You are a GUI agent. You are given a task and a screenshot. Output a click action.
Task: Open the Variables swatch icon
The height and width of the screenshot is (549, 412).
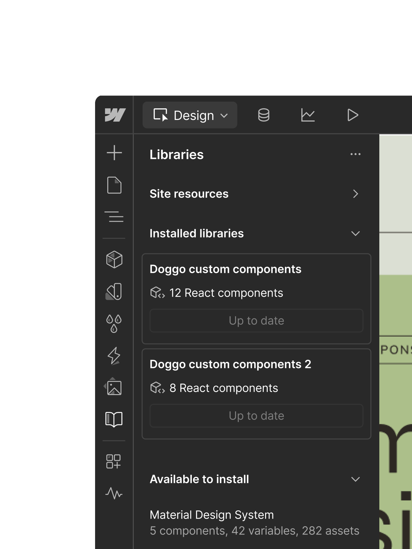pos(114,292)
